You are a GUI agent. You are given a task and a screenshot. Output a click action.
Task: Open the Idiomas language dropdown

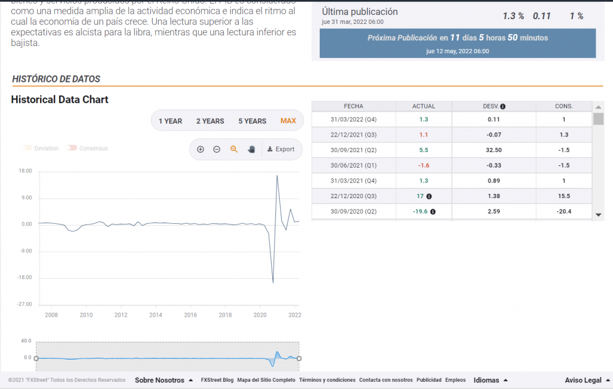tap(490, 380)
